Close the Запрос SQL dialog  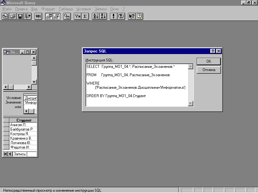(x=219, y=51)
